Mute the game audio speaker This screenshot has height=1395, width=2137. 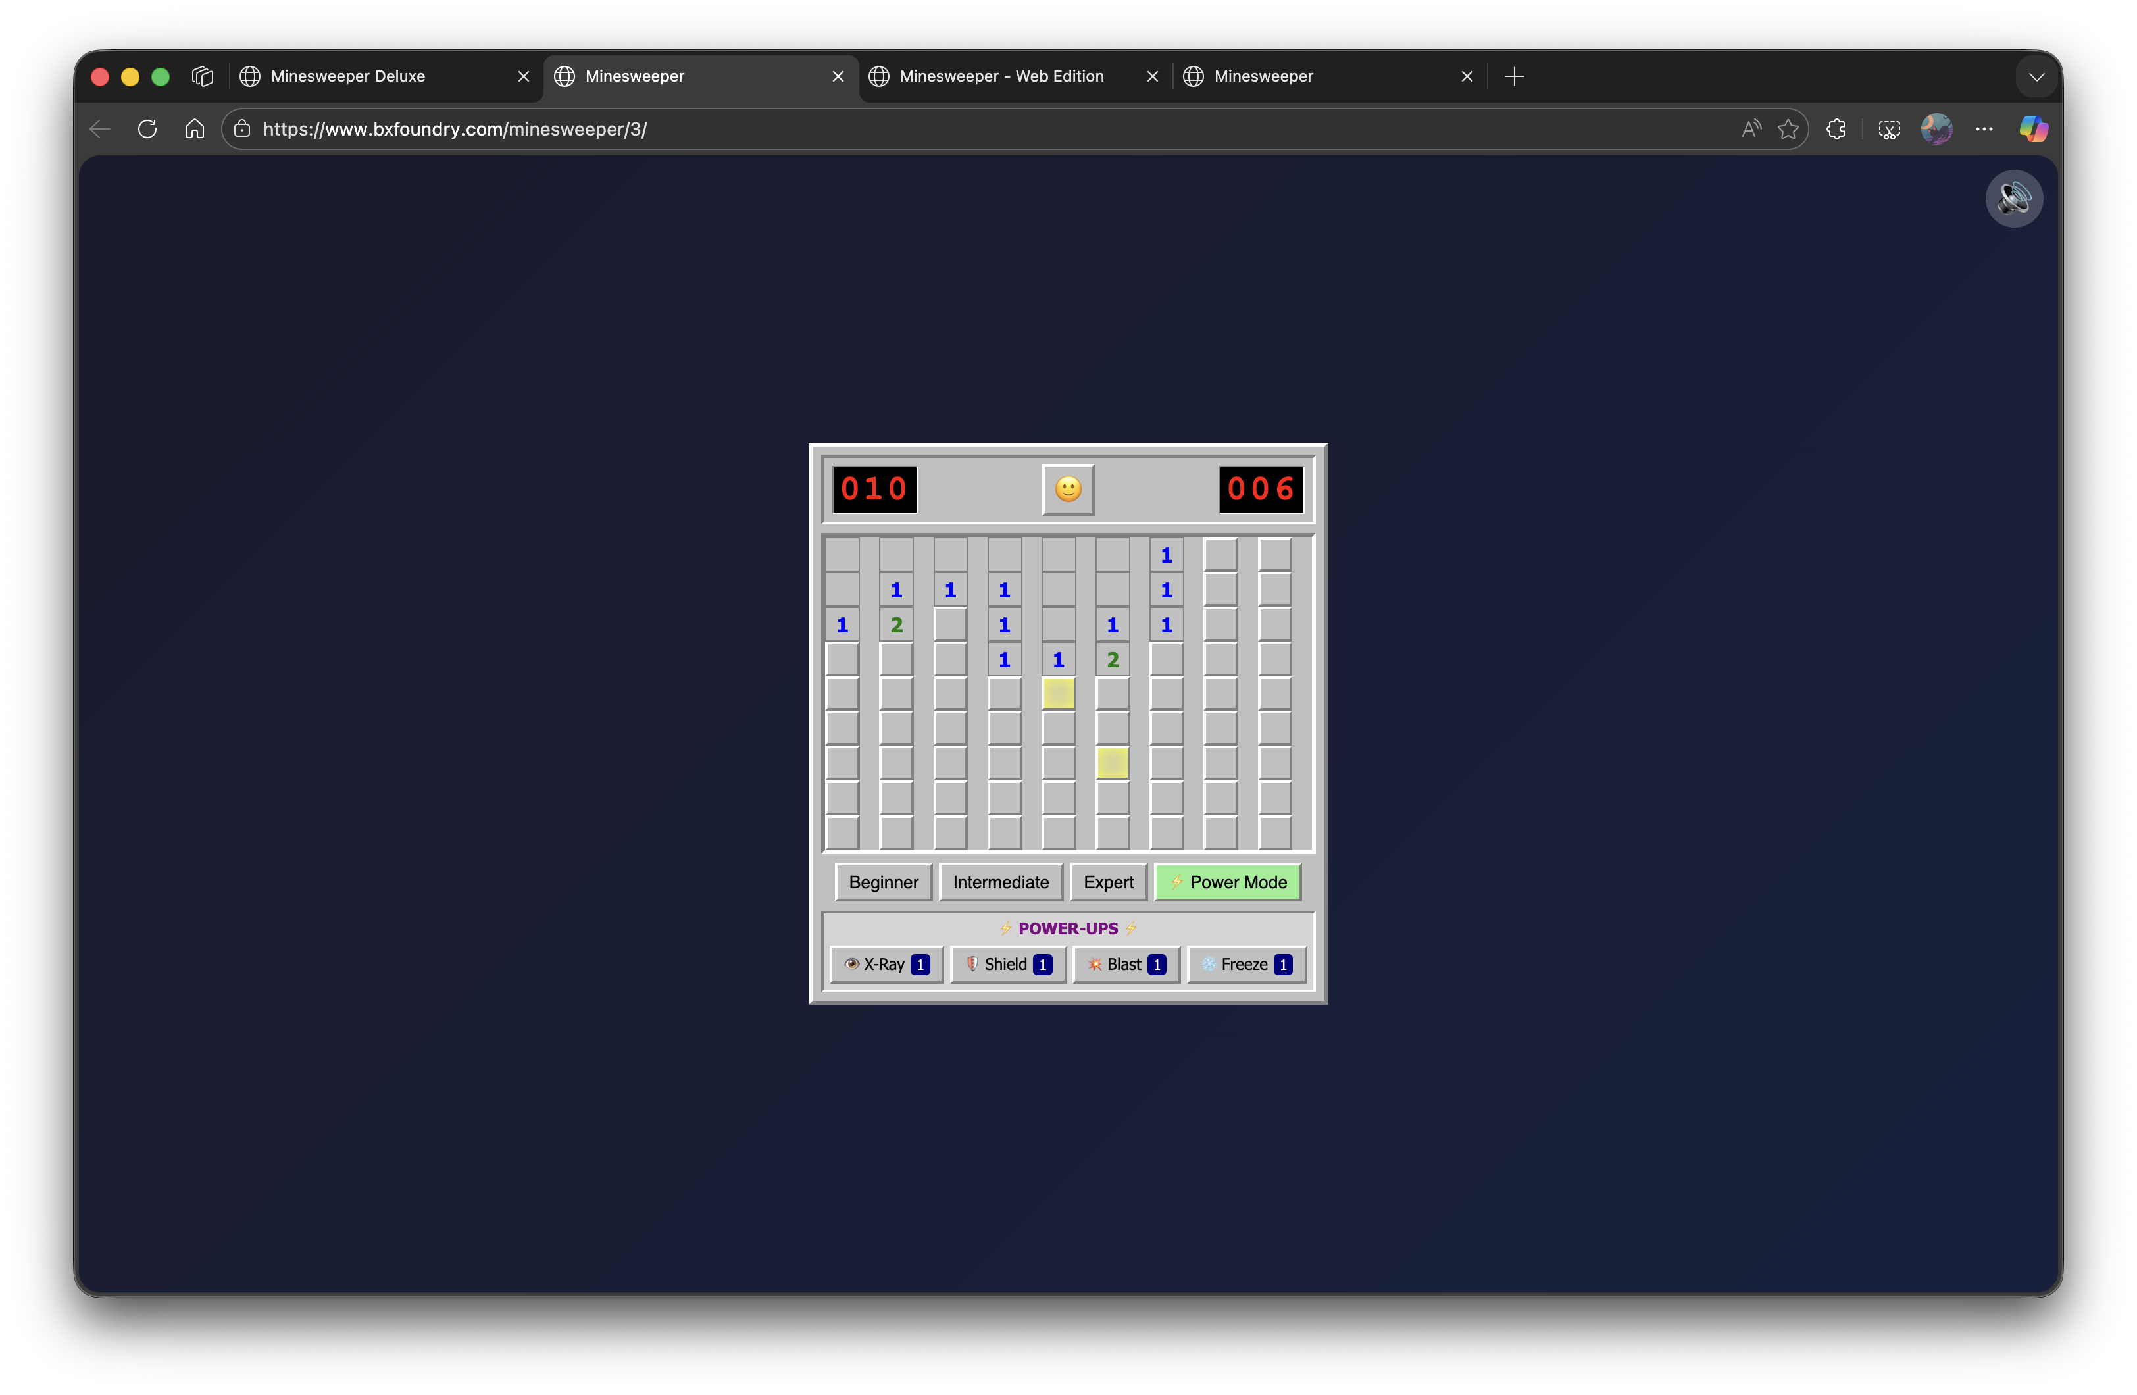[2014, 199]
